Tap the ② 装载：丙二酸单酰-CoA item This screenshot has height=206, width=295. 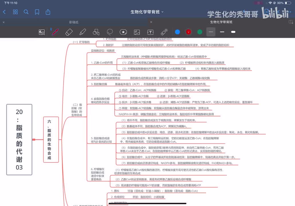187,90
